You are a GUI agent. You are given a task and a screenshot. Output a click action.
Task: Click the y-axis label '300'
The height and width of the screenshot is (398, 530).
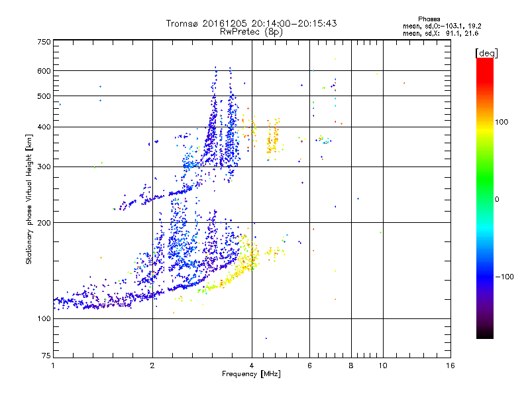(x=44, y=166)
